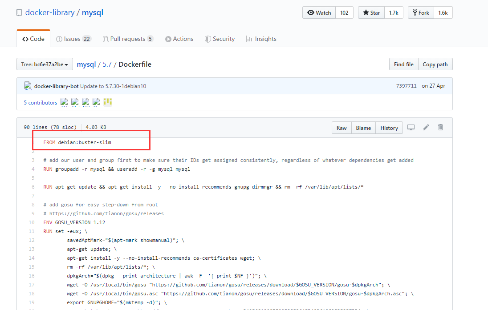This screenshot has width=488, height=310.
Task: Open commit message Update to 5.7.30-1debian10
Action: point(113,86)
